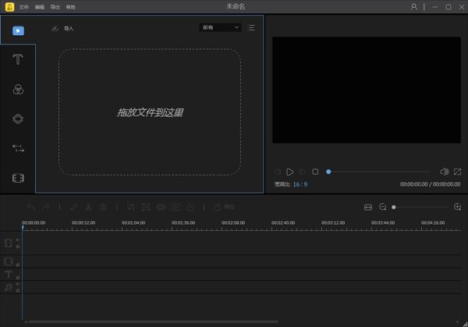
Task: Open the Overlays panel with diamond layers
Action: 18,119
